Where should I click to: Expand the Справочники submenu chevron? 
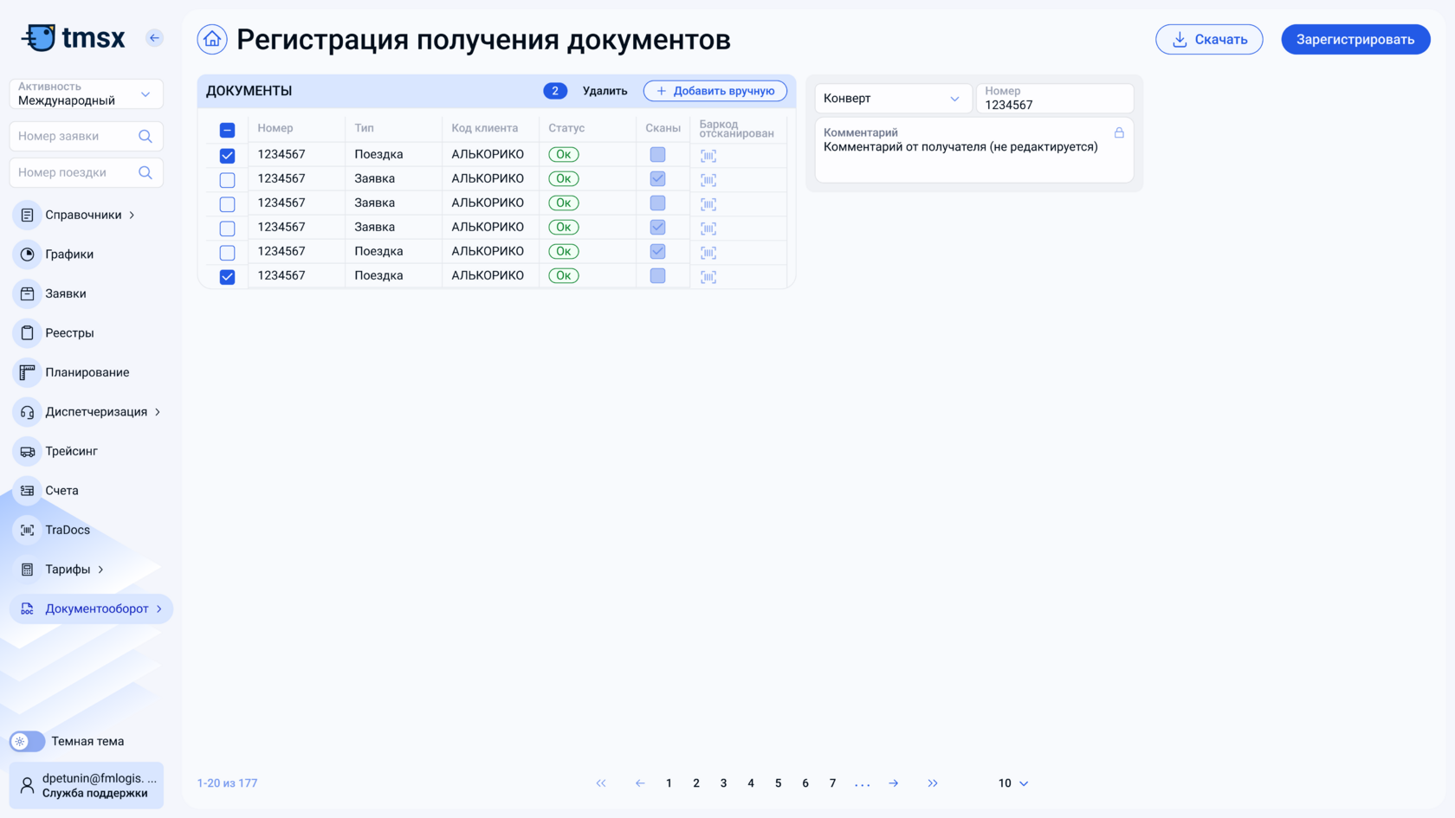click(x=132, y=215)
